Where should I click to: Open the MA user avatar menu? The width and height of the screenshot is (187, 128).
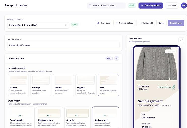click(x=184, y=5)
